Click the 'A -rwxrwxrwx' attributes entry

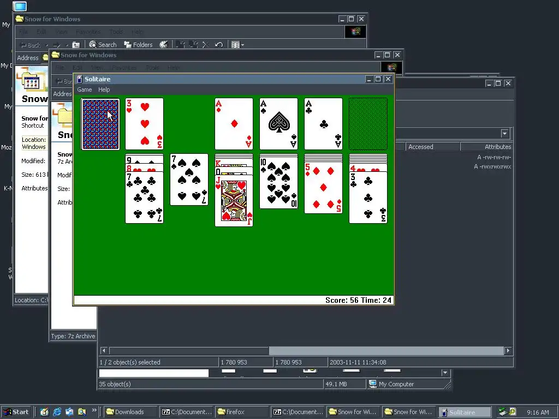coord(492,166)
